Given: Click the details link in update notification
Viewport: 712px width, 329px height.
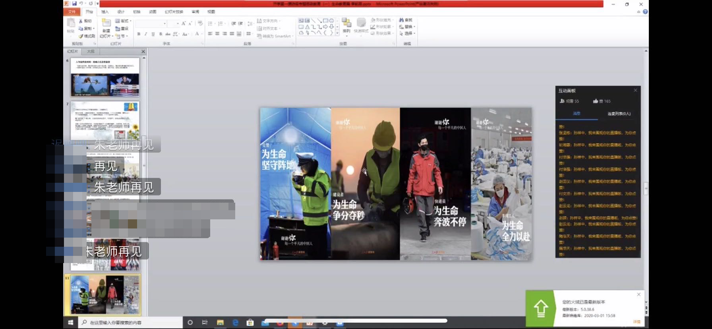Looking at the screenshot, I should pyautogui.click(x=637, y=322).
